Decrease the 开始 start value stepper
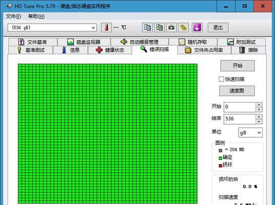The height and width of the screenshot is (205, 275). coord(259,110)
